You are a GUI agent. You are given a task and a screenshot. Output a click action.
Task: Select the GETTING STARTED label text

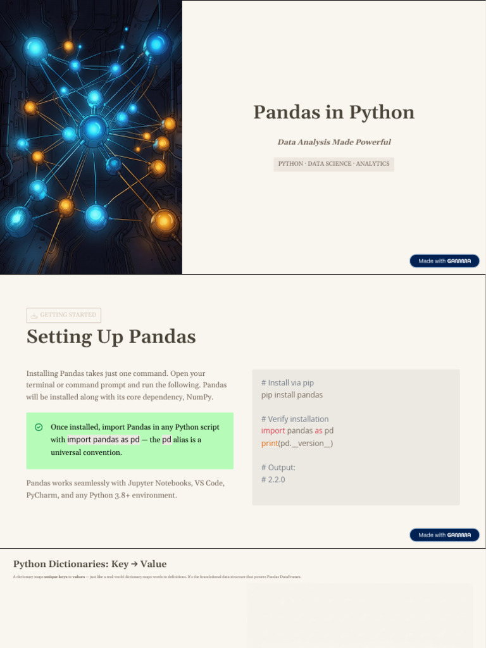pos(68,315)
